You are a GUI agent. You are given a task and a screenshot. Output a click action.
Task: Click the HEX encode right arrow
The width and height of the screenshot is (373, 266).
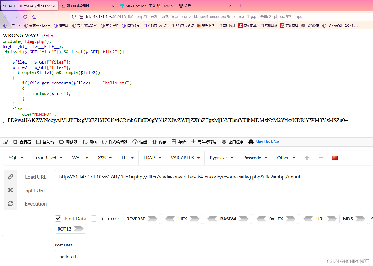tap(194, 219)
